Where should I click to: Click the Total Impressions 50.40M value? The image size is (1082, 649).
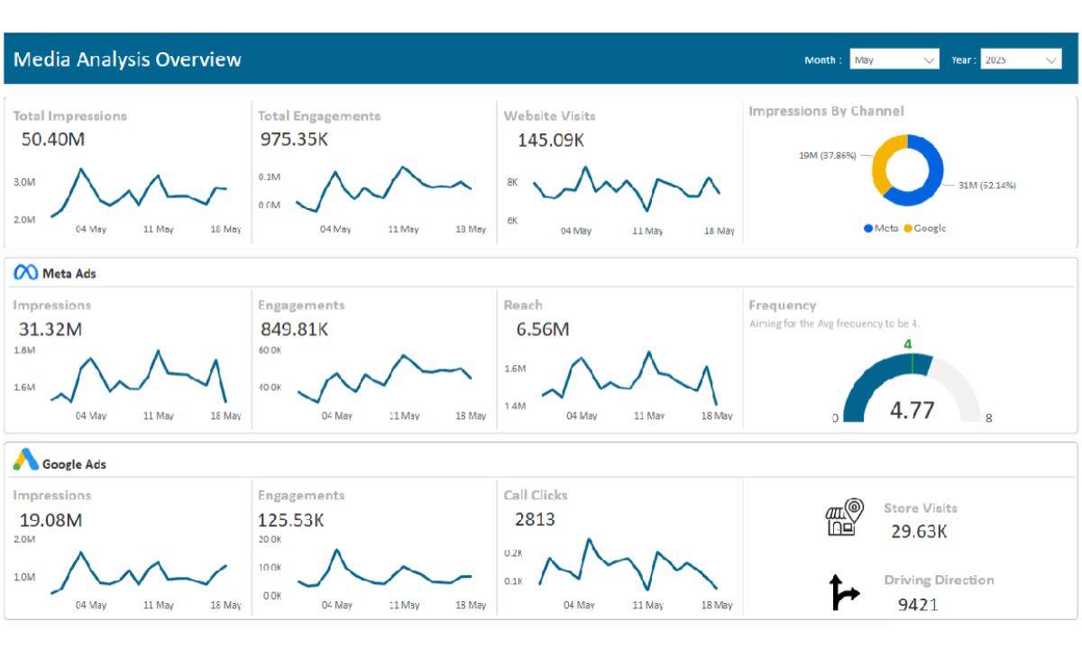(52, 139)
